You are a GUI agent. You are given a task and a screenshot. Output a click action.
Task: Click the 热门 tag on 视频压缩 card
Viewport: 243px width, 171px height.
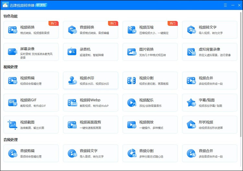(x=172, y=23)
